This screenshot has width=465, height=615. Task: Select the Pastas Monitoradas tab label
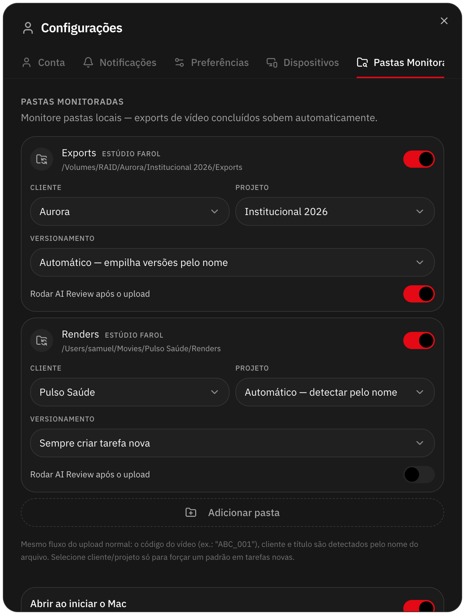pos(409,63)
